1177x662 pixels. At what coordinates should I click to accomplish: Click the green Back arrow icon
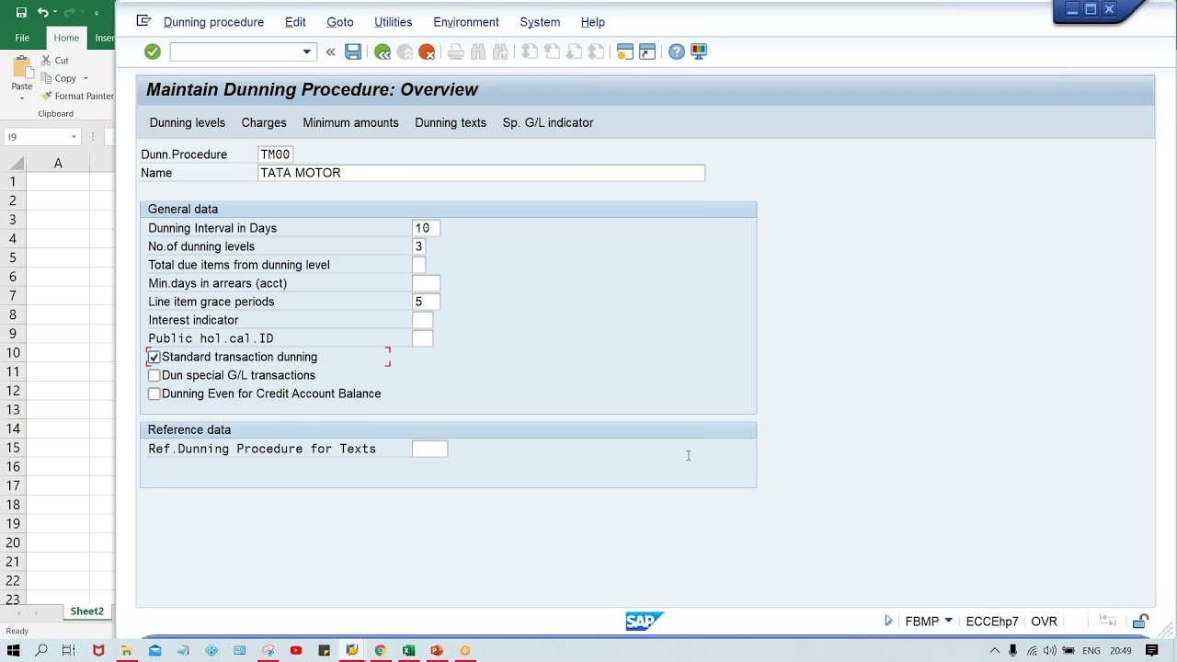383,51
